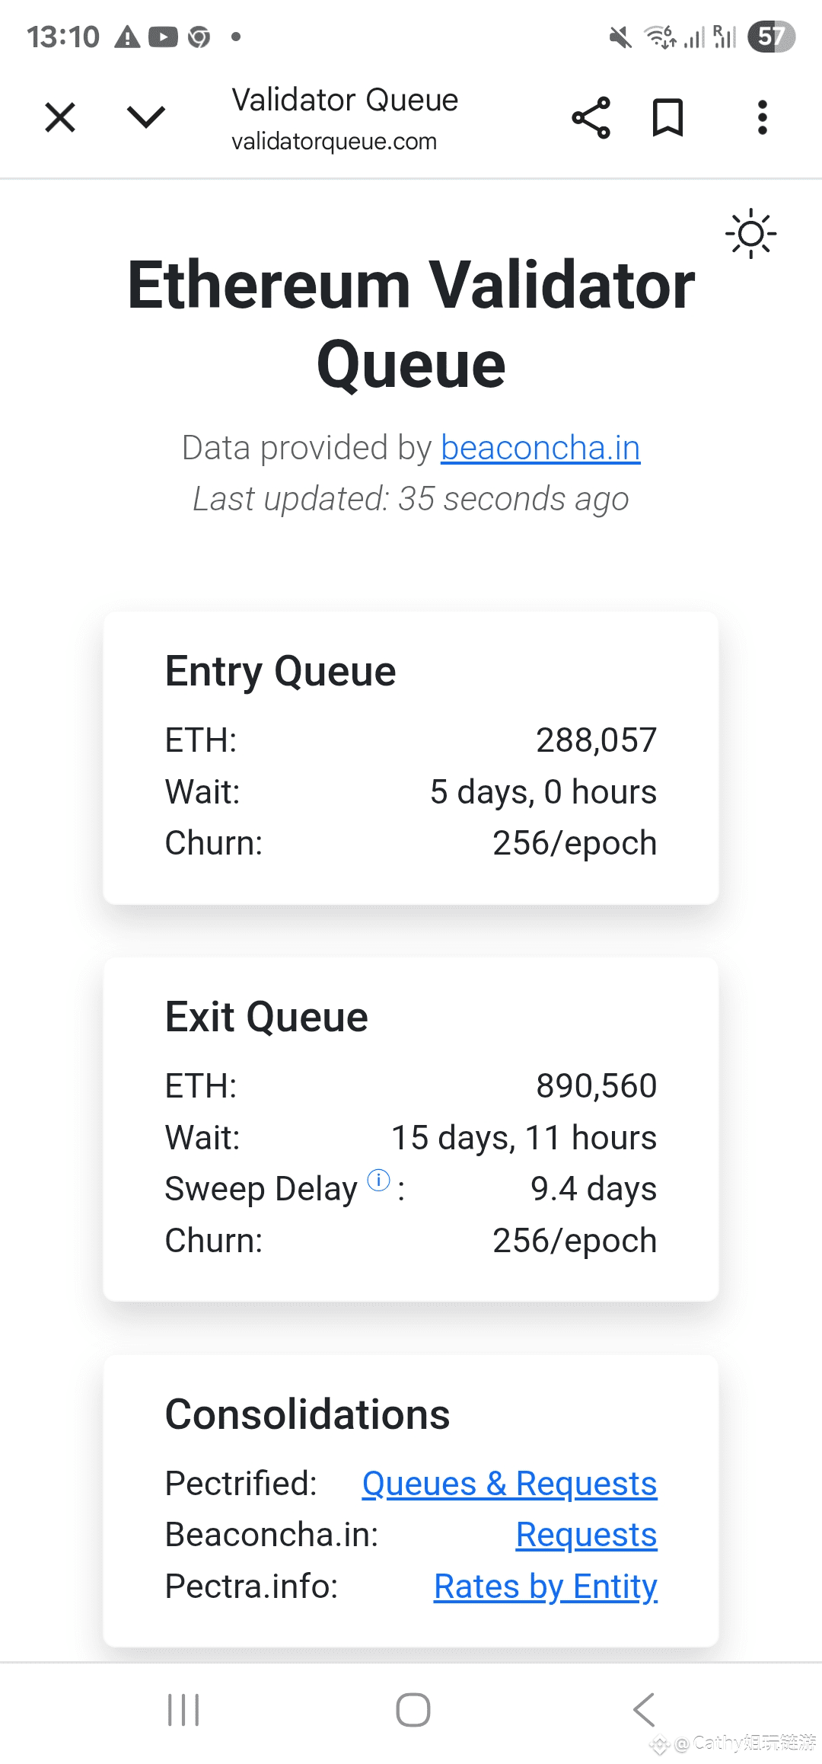Tap the Exit Queue card heading
This screenshot has width=822, height=1764.
pos(266,1017)
